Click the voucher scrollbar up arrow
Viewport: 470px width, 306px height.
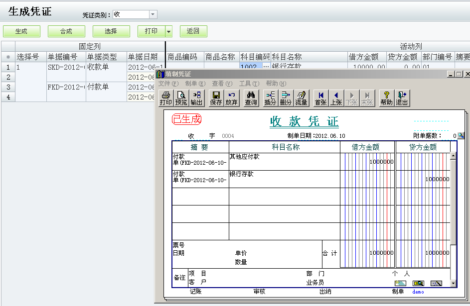pos(453,156)
